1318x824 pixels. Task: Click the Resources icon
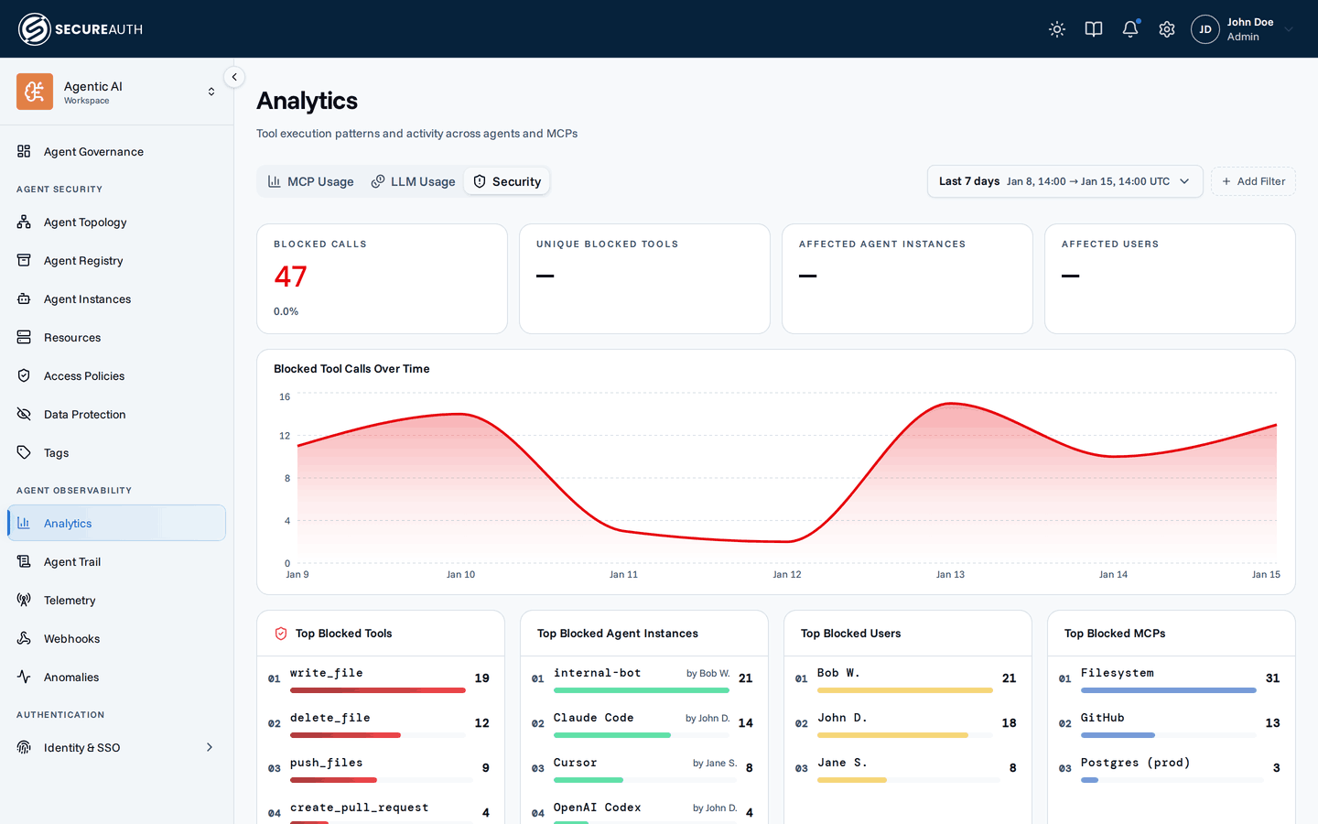click(x=24, y=337)
